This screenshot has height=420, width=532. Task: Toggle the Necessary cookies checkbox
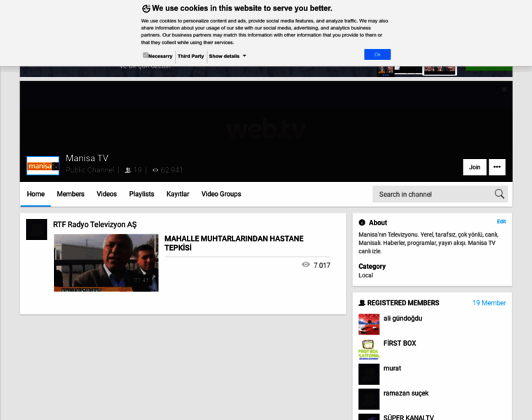point(146,55)
